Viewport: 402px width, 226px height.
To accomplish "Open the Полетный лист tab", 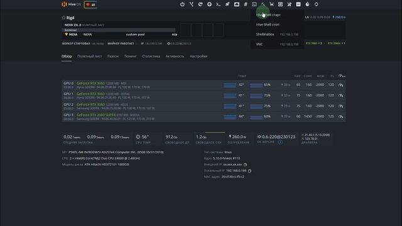I will click(x=89, y=56).
